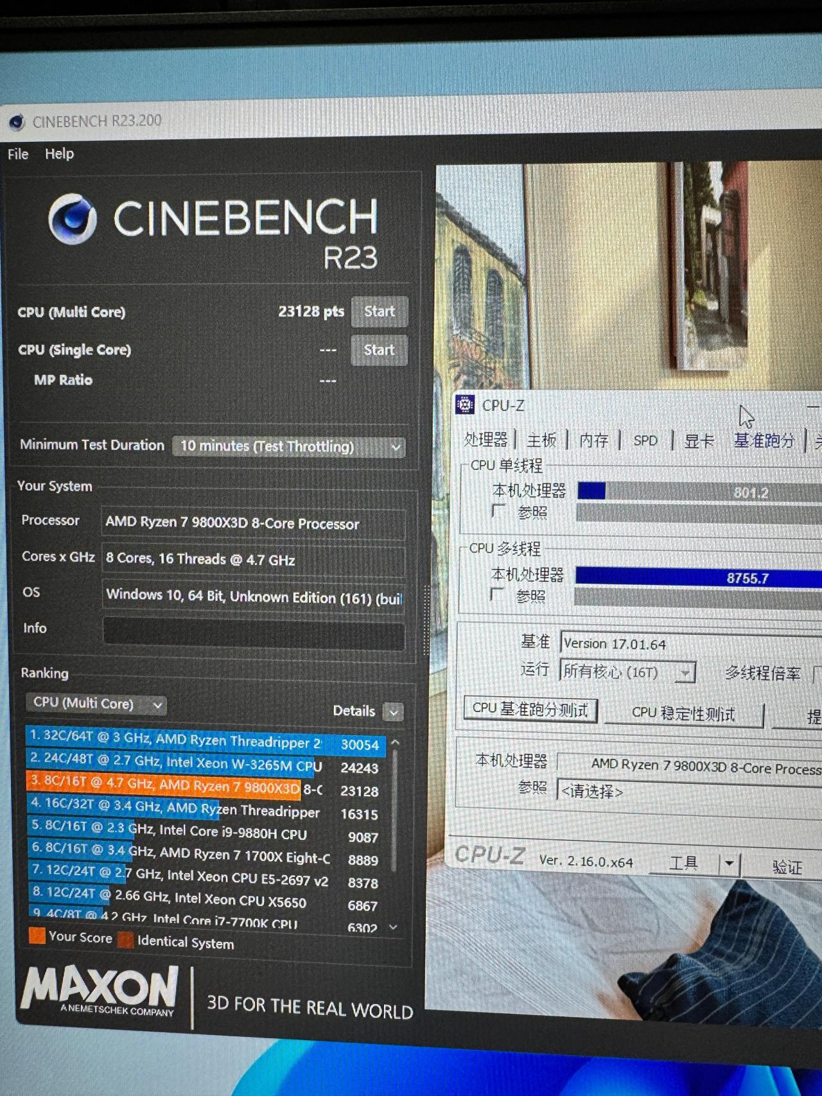Start the CPU Single Core test
The width and height of the screenshot is (822, 1096).
point(379,350)
